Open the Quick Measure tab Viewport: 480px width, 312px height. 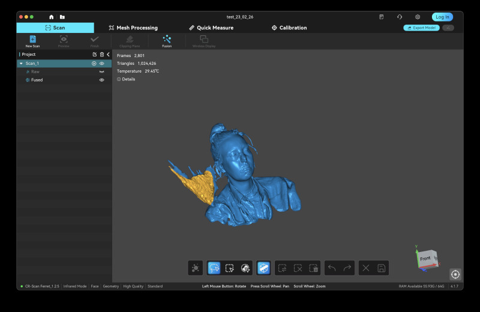(211, 28)
